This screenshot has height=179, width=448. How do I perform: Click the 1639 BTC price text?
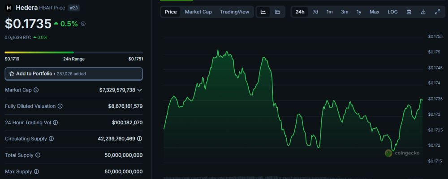tap(18, 37)
